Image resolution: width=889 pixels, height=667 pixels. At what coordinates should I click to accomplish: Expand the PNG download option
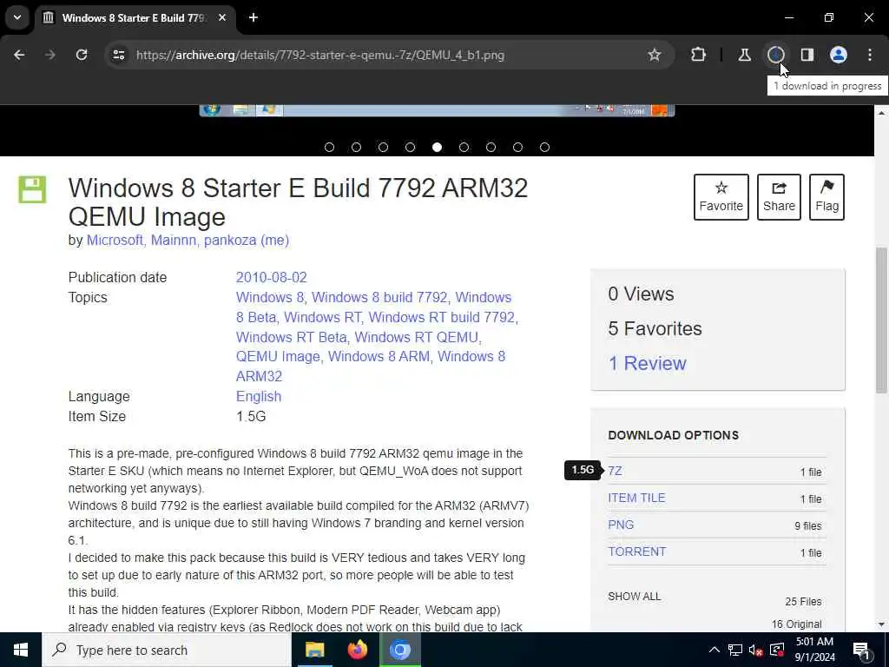620,525
